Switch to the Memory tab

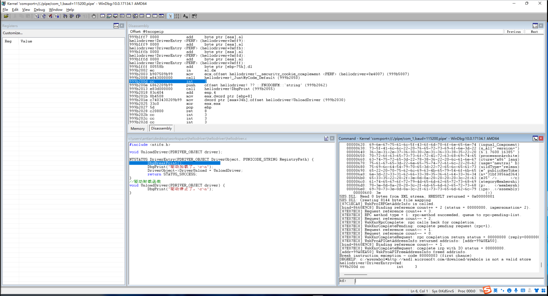coord(138,129)
